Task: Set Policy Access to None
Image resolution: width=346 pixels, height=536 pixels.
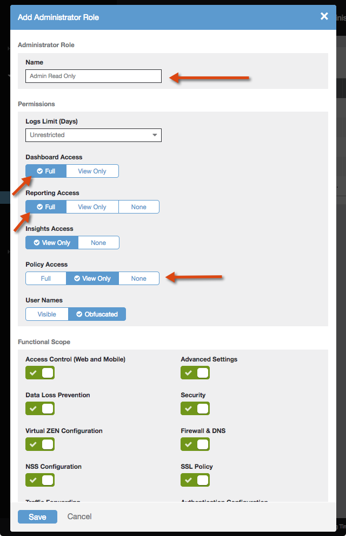Action: [x=138, y=279]
